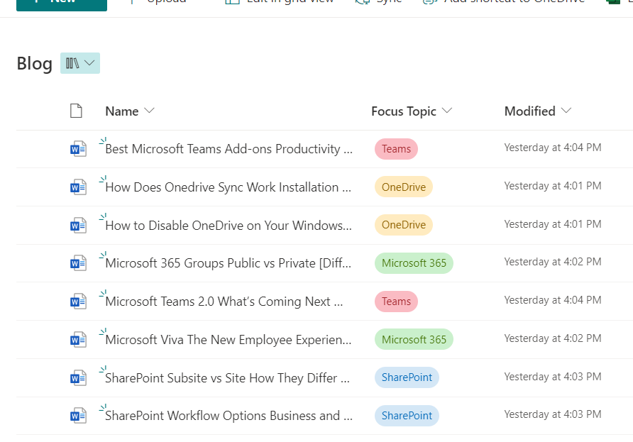Click Word icon for SharePoint Workflow Options
Image resolution: width=633 pixels, height=442 pixels.
pyautogui.click(x=78, y=416)
